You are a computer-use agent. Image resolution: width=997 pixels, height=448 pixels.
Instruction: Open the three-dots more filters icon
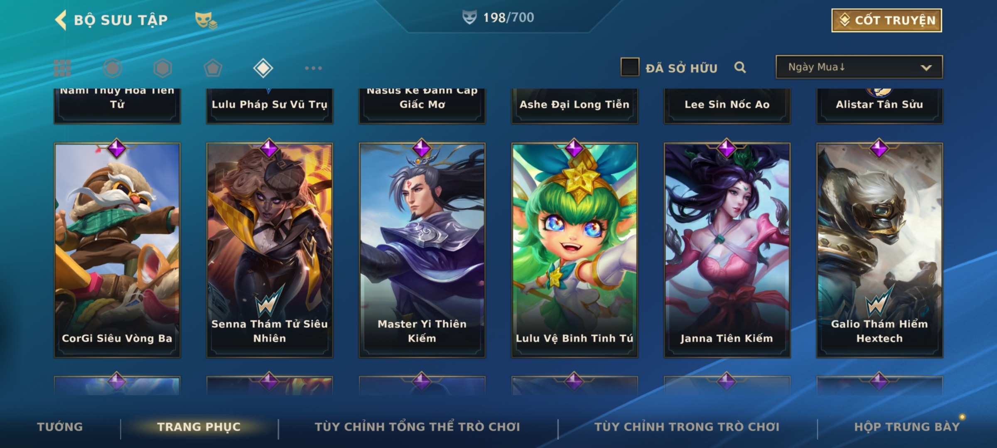(313, 68)
